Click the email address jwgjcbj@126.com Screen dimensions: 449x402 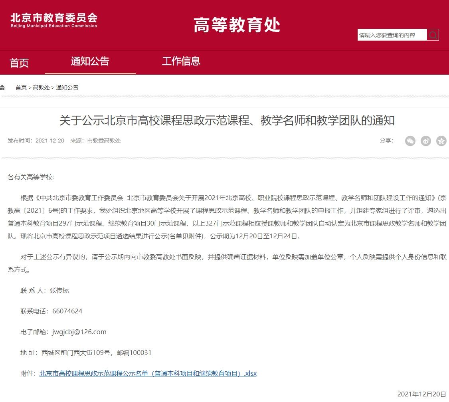[x=79, y=332]
